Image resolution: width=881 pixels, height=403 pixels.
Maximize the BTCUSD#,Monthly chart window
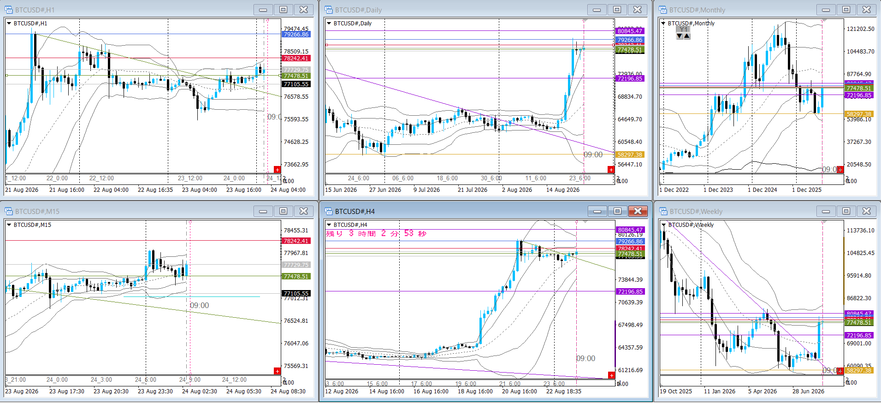point(846,10)
